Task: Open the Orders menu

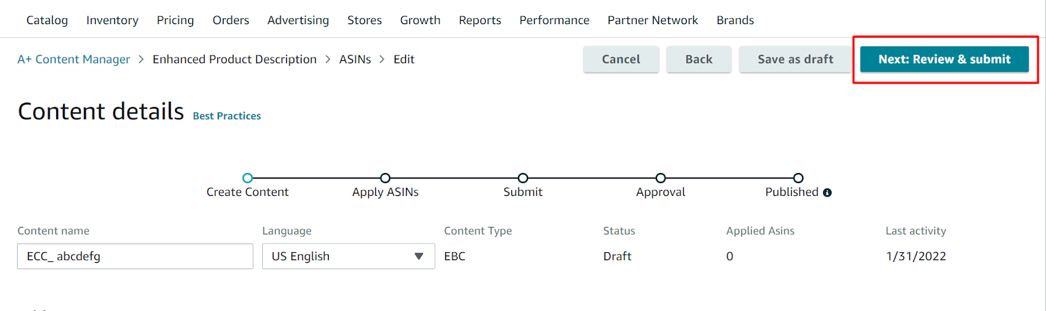Action: coord(231,20)
